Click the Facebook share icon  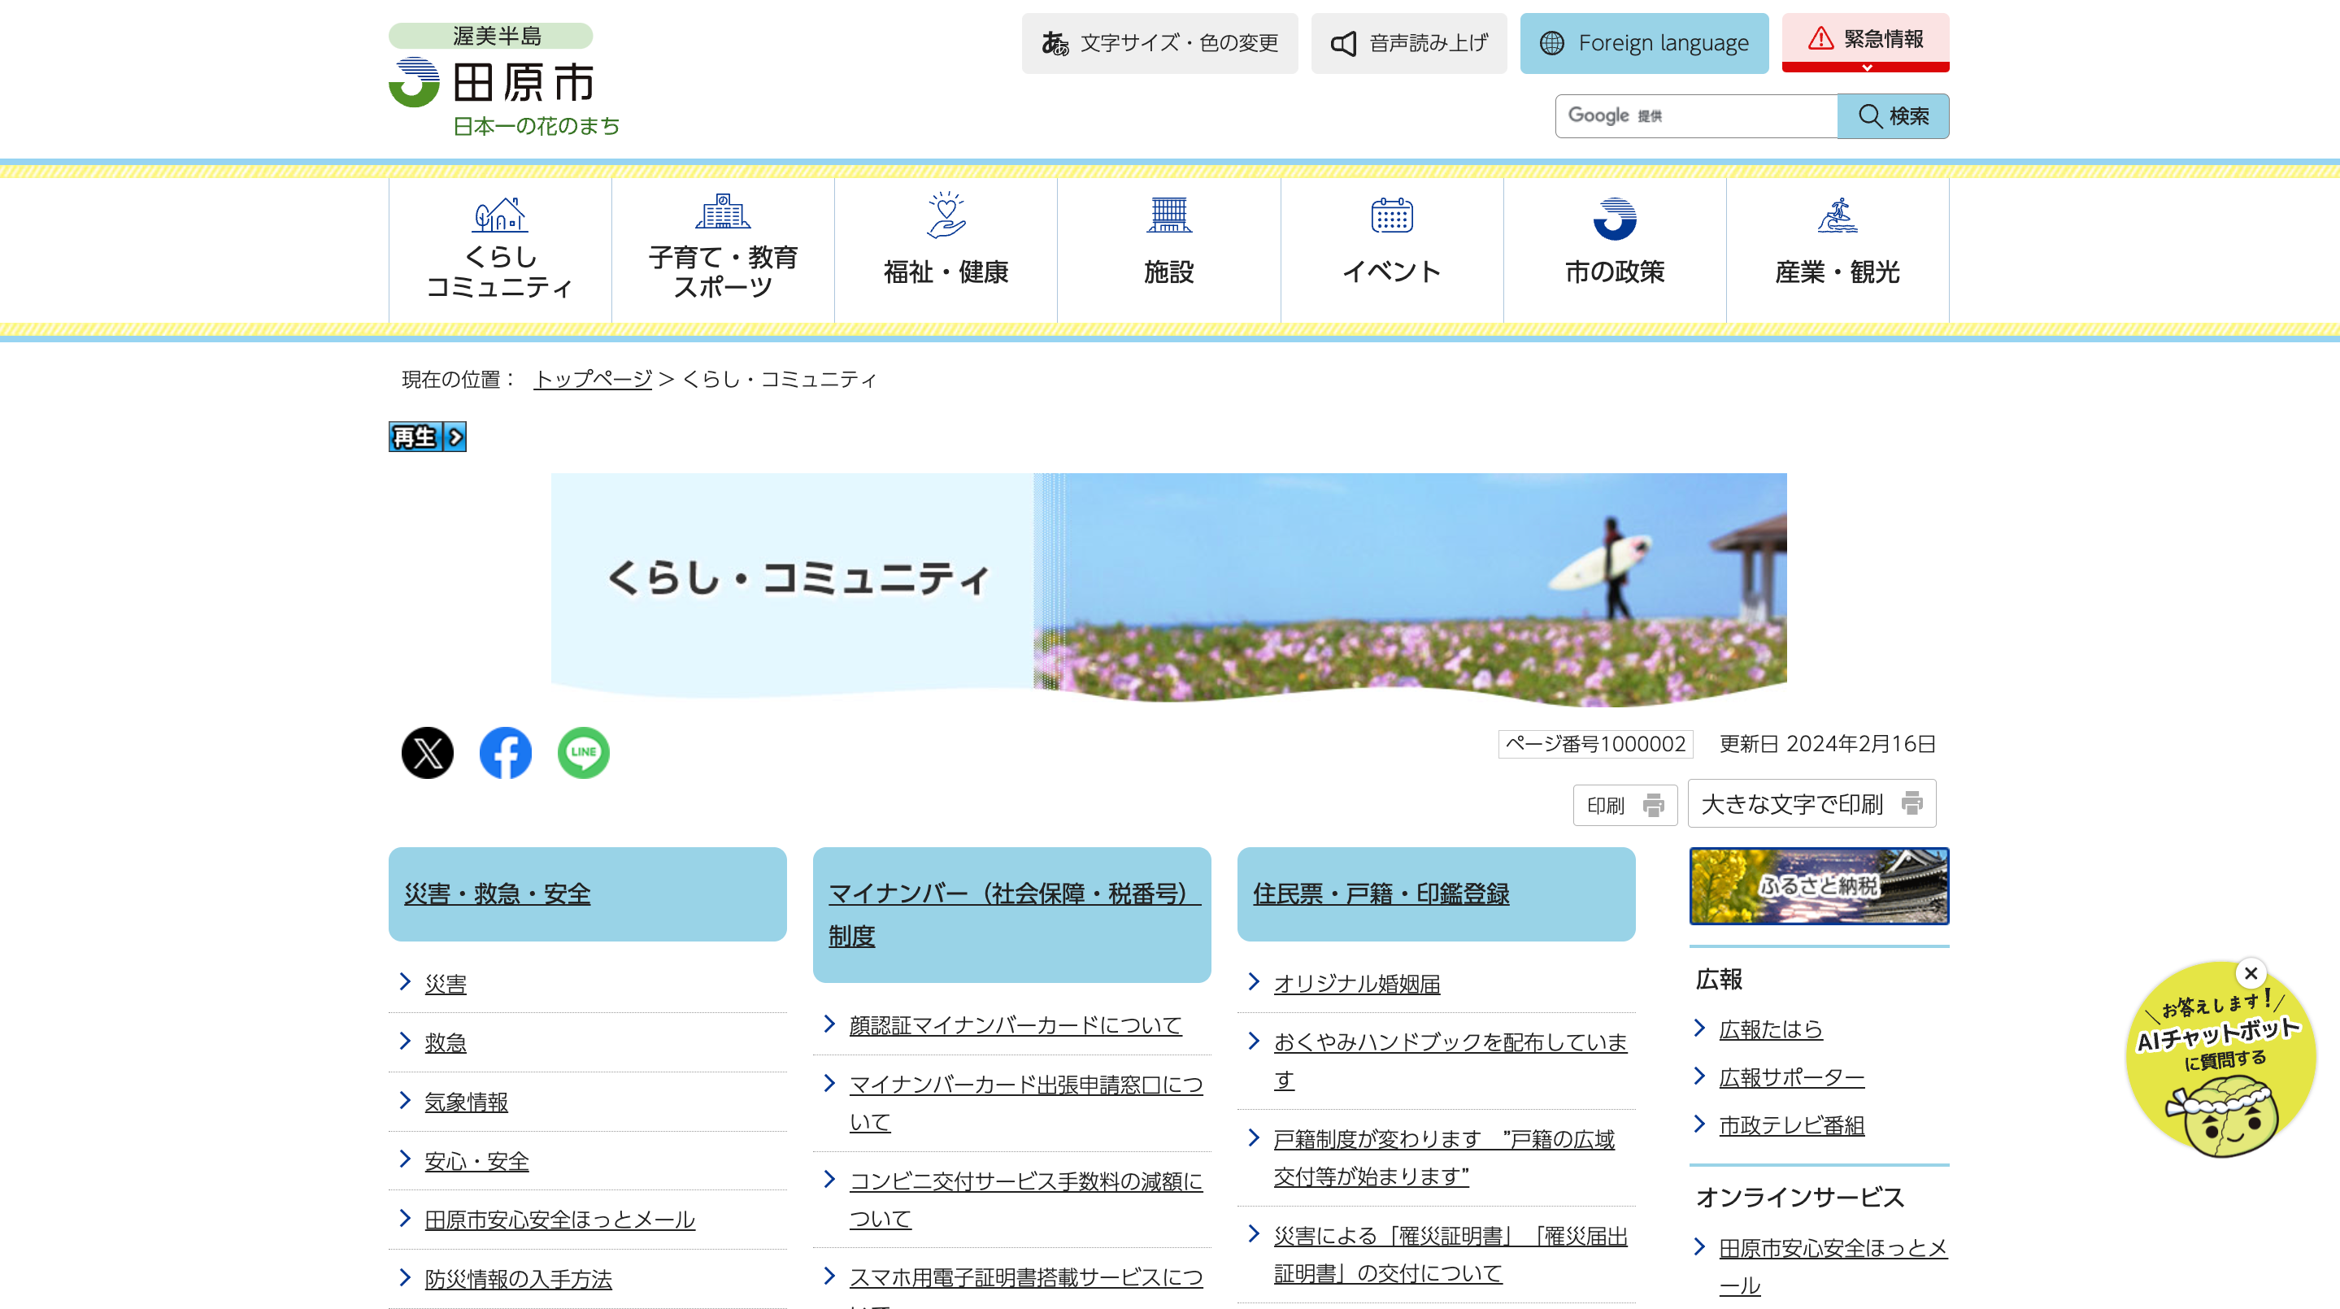coord(505,752)
